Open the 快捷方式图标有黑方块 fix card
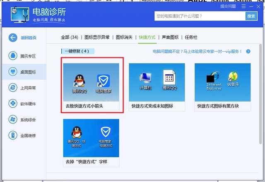Viewport: 265px width, 182px height. (x=223, y=87)
